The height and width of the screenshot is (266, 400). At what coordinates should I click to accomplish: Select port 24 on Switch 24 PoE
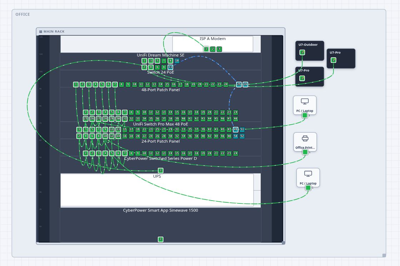226,84
